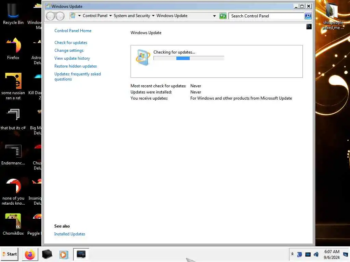The height and width of the screenshot is (262, 350).
Task: Open Installed Updates link
Action: (x=70, y=234)
